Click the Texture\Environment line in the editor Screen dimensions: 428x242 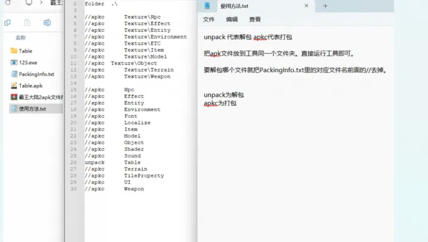point(136,37)
